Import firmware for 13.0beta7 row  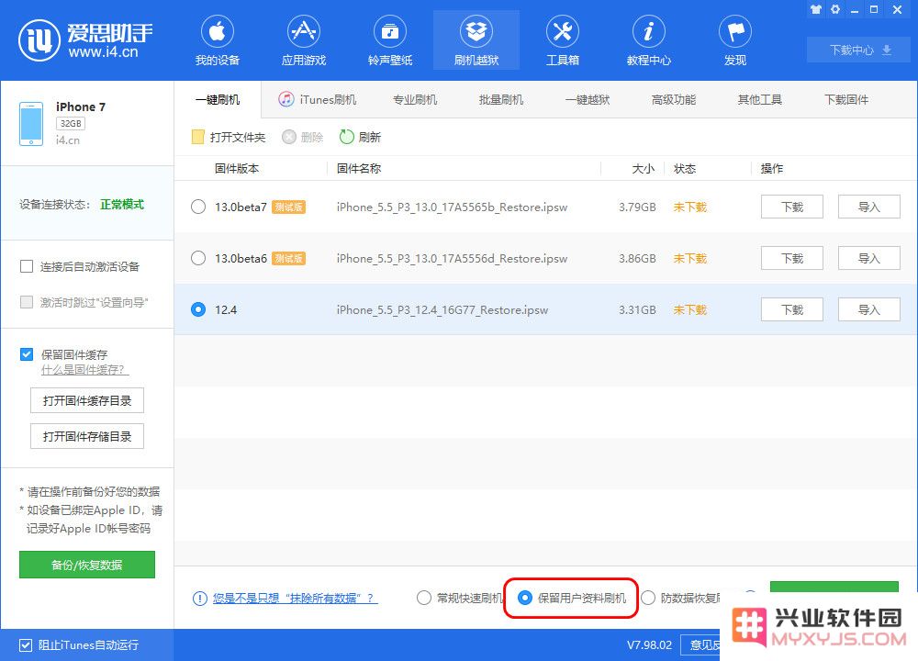pos(868,207)
